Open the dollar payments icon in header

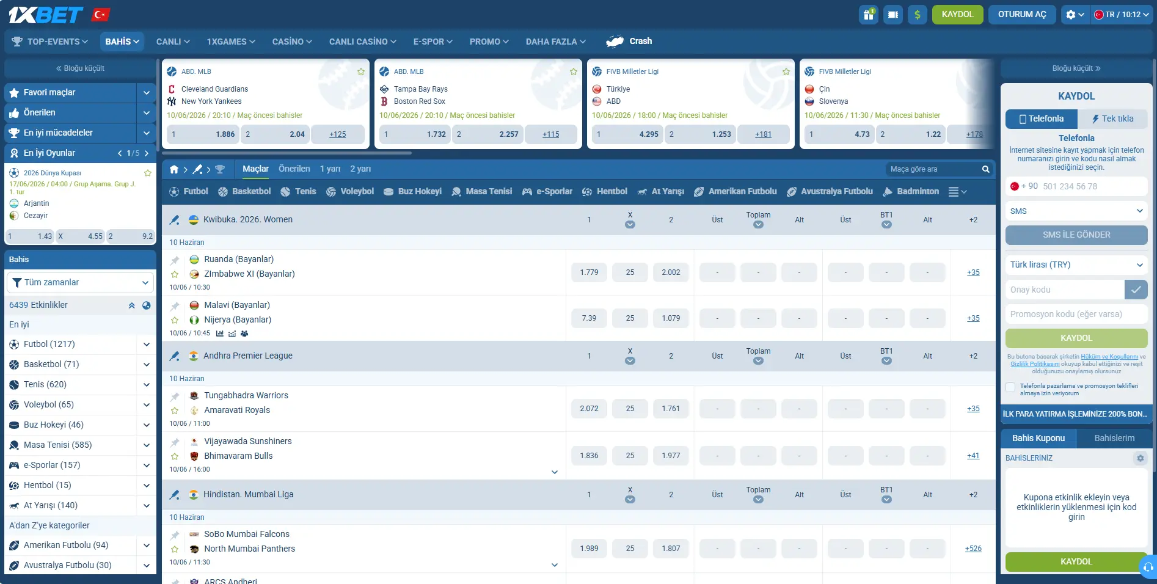917,15
